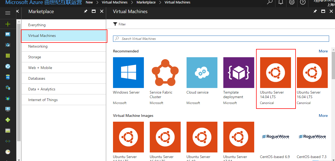
Task: Show notifications via the bell icon
Action: (281, 2)
